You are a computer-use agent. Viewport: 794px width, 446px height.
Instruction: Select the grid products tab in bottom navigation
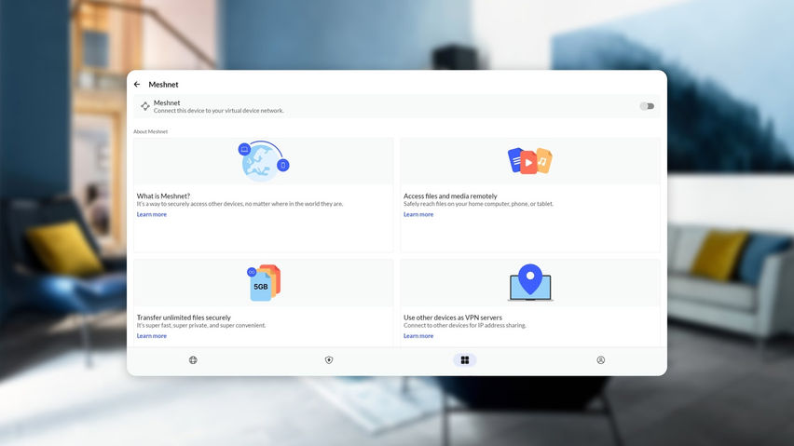[x=465, y=360]
